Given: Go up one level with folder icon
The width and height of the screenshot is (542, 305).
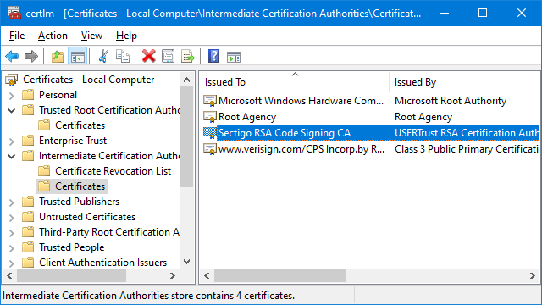Looking at the screenshot, I should (58, 56).
